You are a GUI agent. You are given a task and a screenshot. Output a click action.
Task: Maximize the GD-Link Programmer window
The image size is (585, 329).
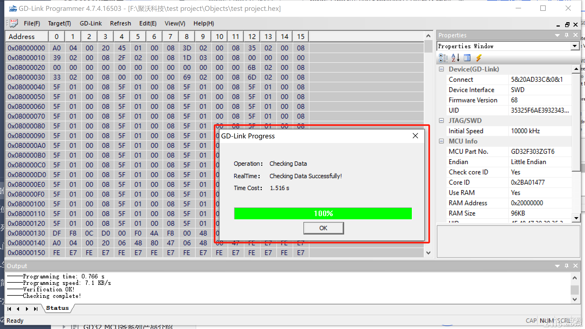coord(543,8)
